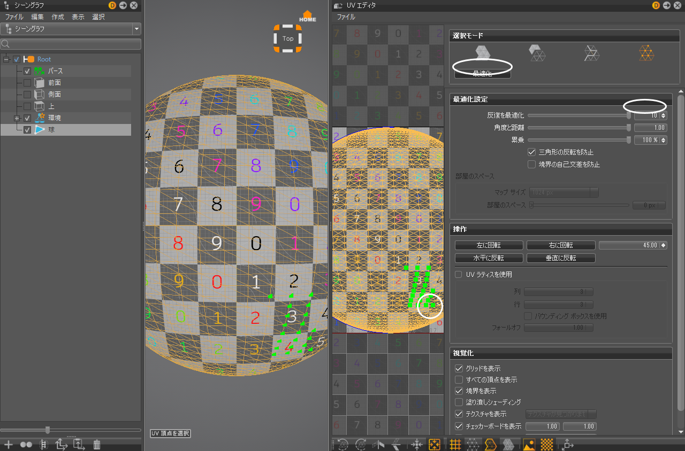Open ファイル menu in scene graph panel
This screenshot has height=451, width=685.
point(14,17)
